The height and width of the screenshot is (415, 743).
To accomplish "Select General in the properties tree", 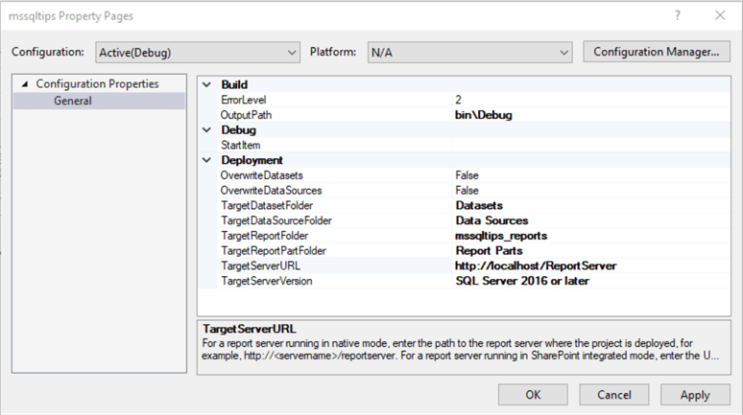I will coord(73,101).
